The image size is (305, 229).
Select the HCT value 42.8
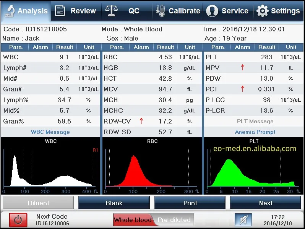tap(165, 78)
